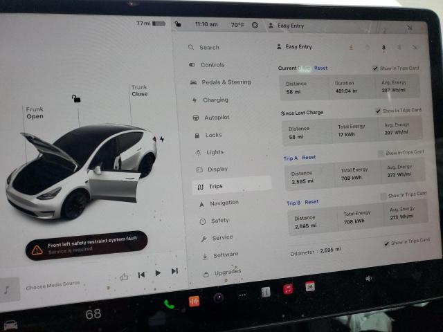Image resolution: width=443 pixels, height=332 pixels.
Task: Tap the 3D car model image
Action: point(82,172)
